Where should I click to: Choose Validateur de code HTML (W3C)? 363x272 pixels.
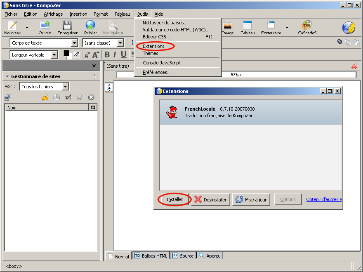177,30
